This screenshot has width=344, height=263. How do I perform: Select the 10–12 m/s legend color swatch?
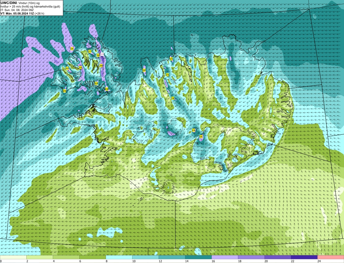146,257
